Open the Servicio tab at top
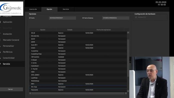Viewport: 174px width, 98px height. coord(66,9)
